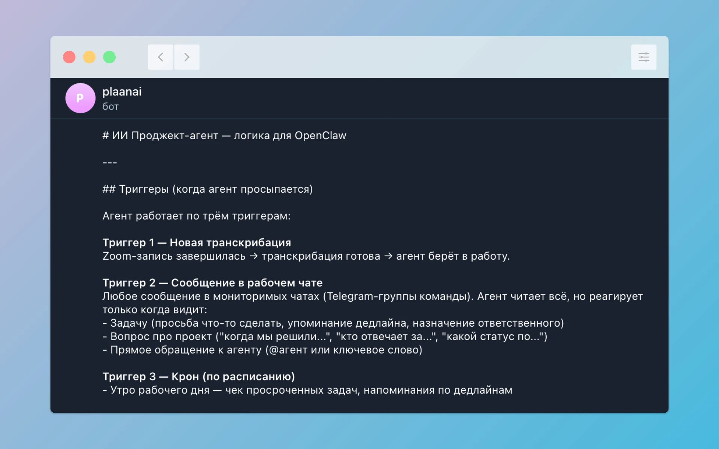
Task: Click the plaanai avatar circle
Action: pyautogui.click(x=80, y=98)
